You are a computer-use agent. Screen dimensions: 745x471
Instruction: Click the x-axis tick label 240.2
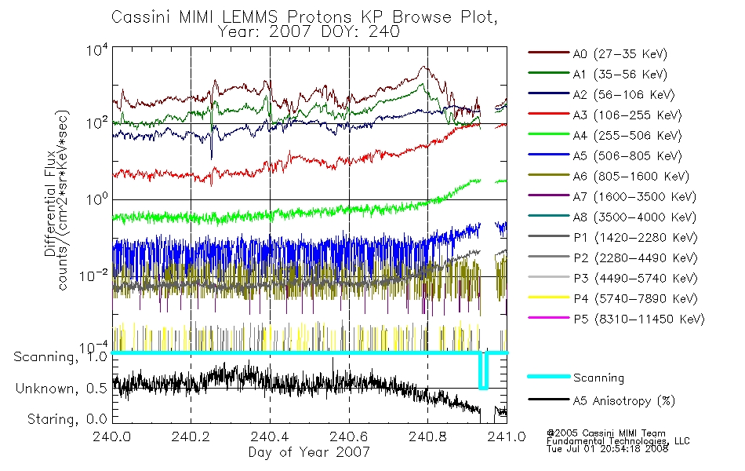(x=191, y=436)
